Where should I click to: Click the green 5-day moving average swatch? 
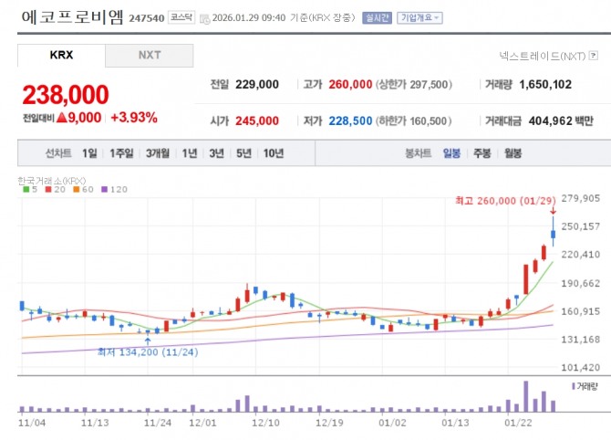click(26, 190)
